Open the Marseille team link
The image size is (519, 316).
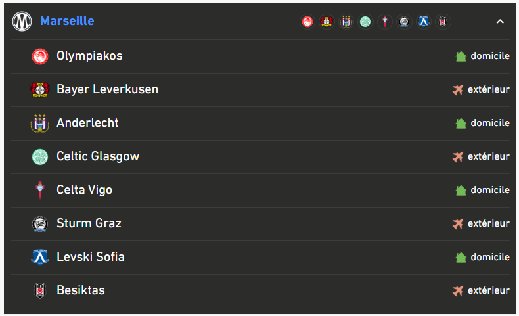(67, 21)
